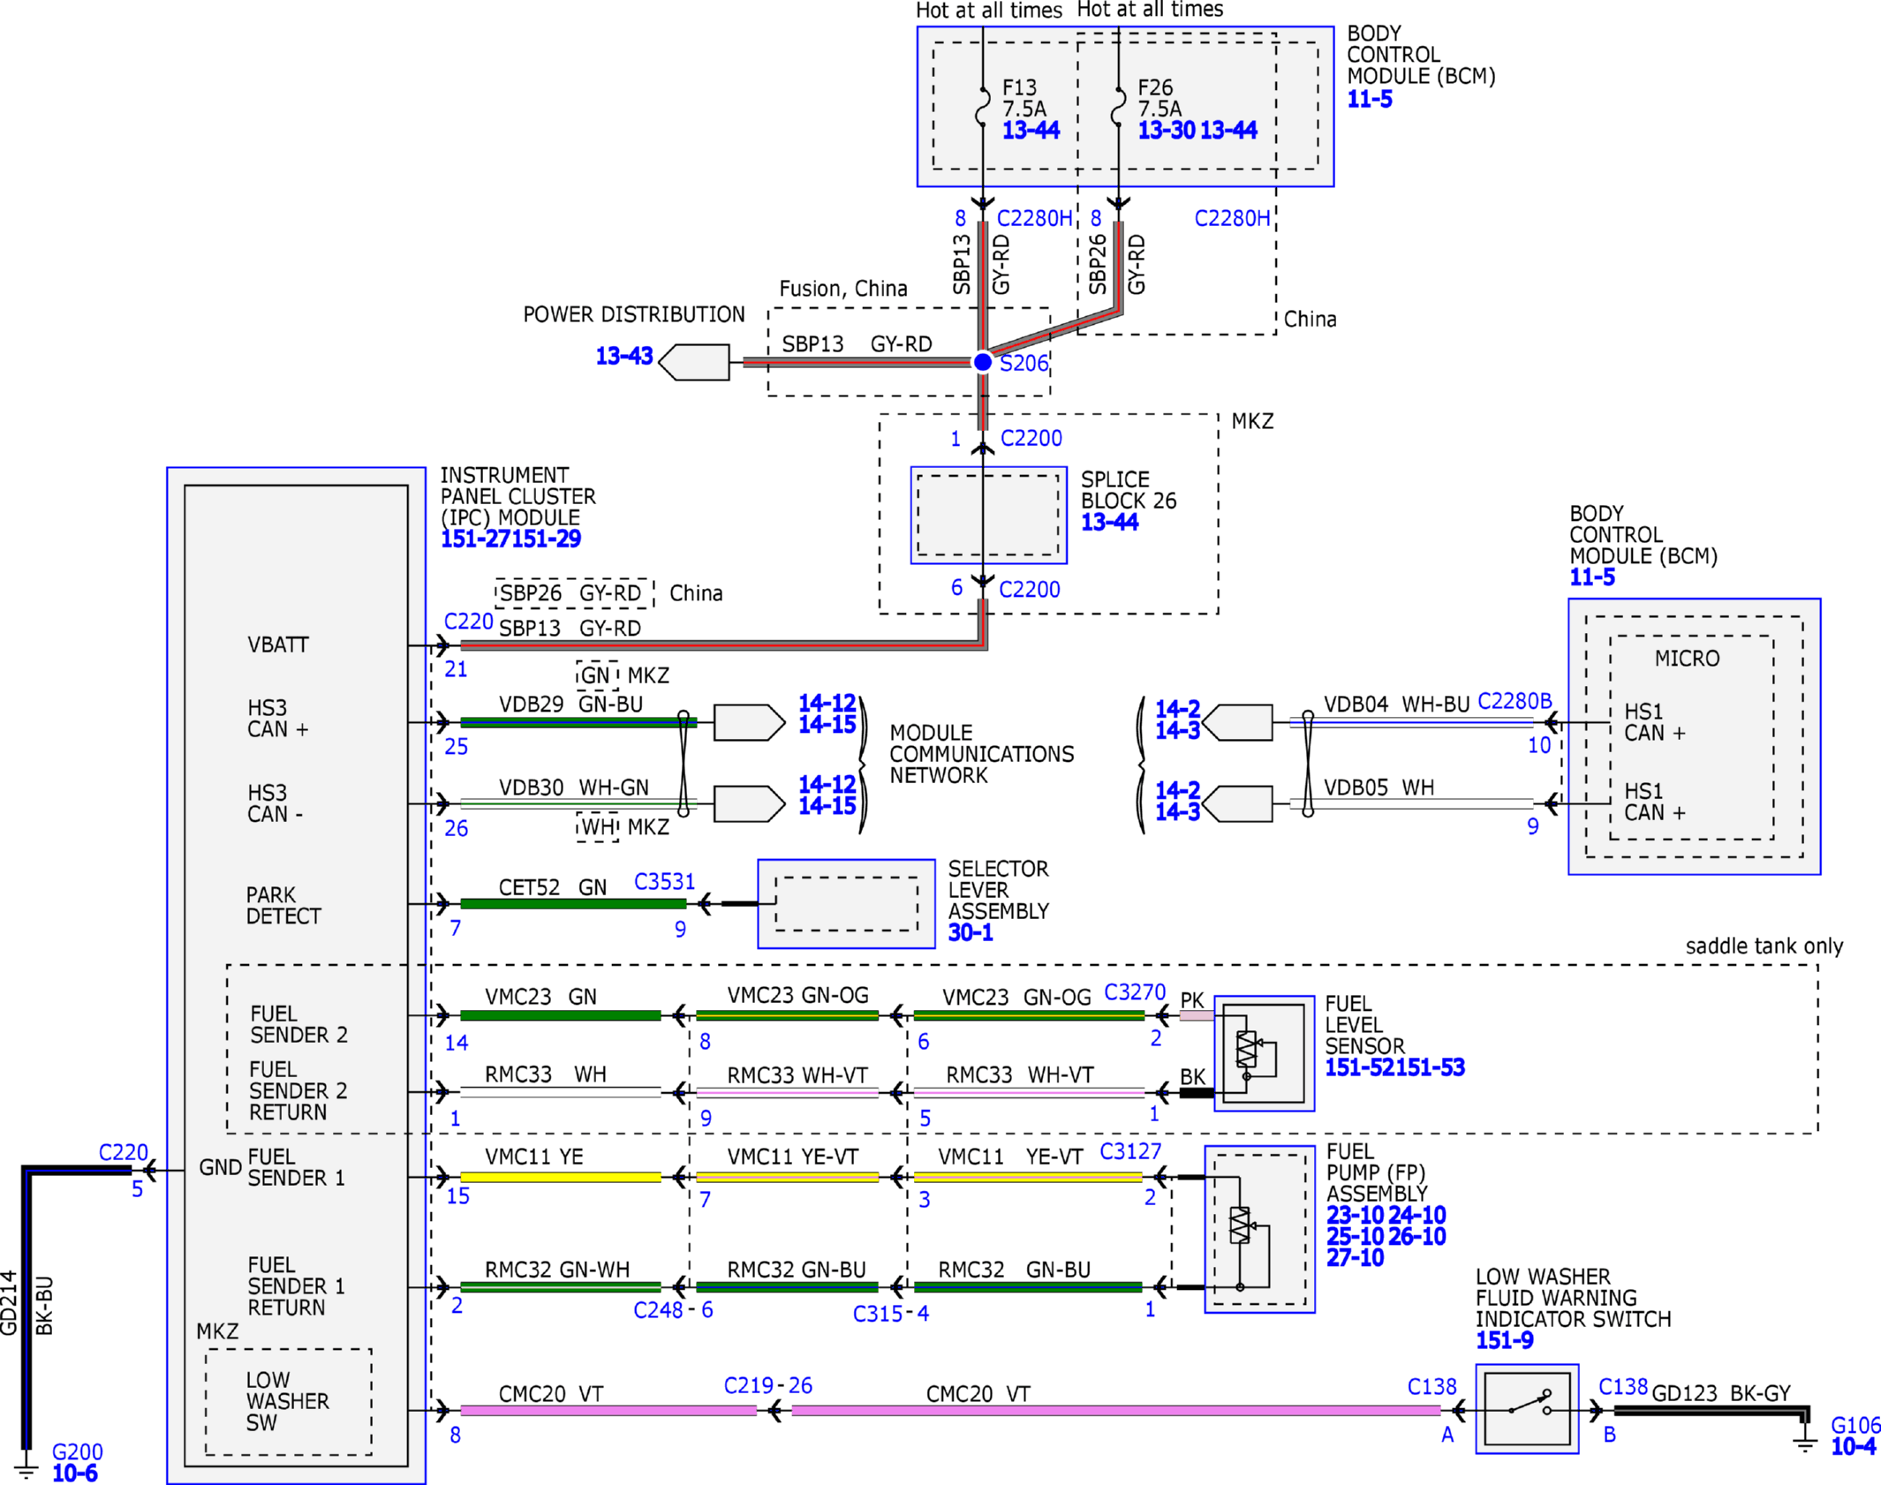Click the 11-5 link under top BCM label
This screenshot has width=1881, height=1485.
tap(1369, 99)
